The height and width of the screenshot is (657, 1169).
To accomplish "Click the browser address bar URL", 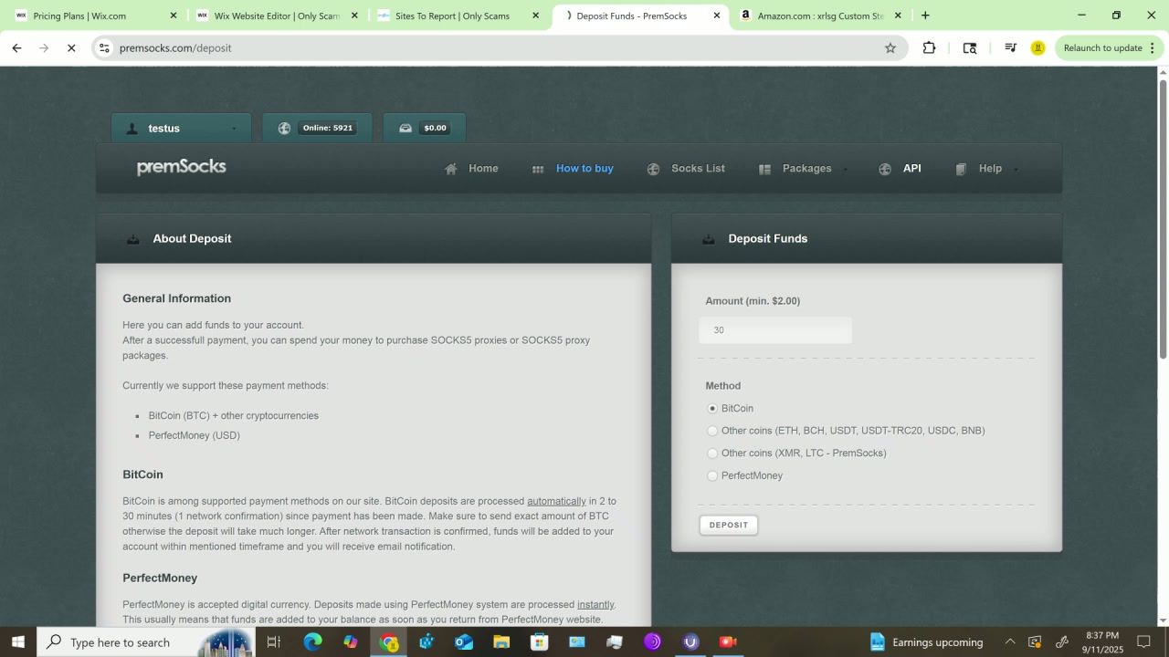I will (x=175, y=48).
